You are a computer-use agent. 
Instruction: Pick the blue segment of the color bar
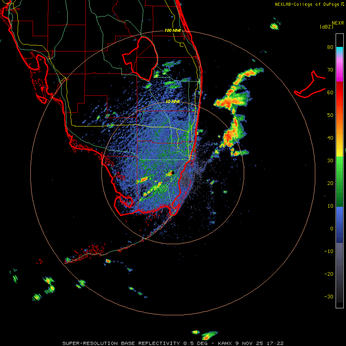tap(339, 225)
